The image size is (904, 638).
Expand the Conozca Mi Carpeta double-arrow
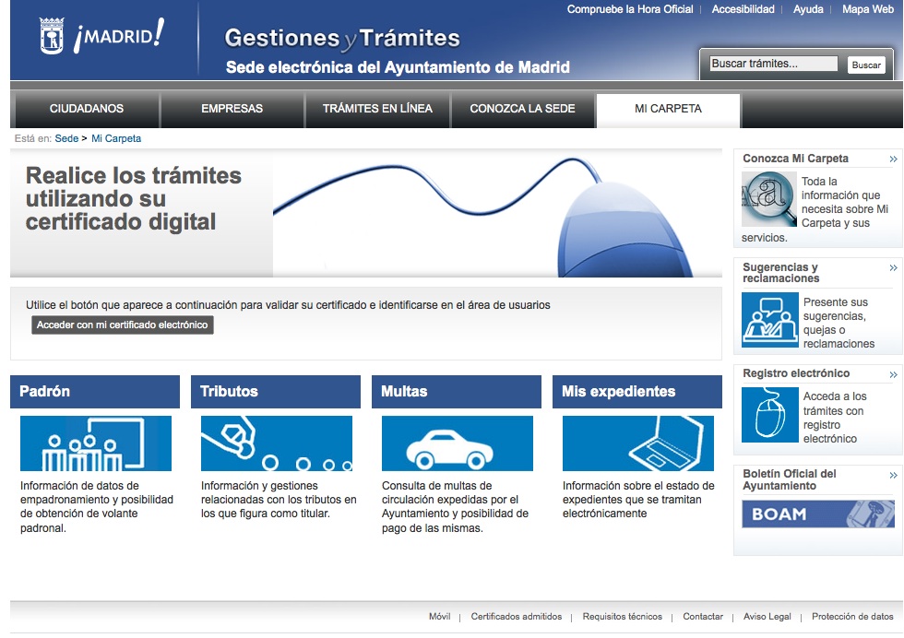[x=893, y=159]
